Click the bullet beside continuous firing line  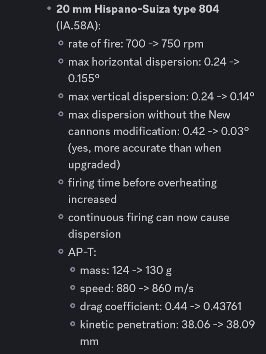(x=61, y=217)
